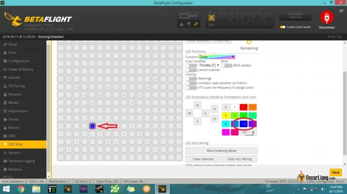Open the Function Color dropdown
The image size is (347, 194).
(217, 57)
